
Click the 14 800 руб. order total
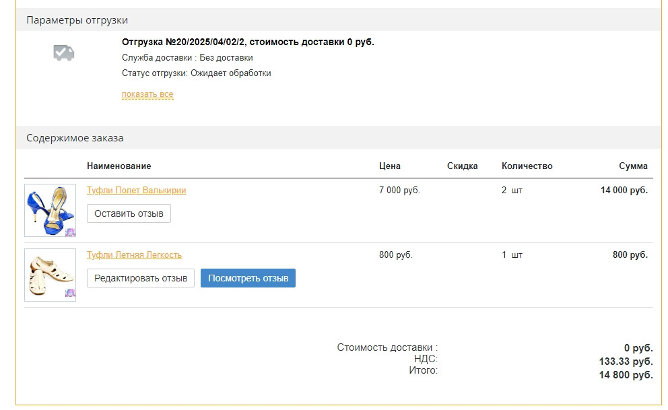pos(626,375)
